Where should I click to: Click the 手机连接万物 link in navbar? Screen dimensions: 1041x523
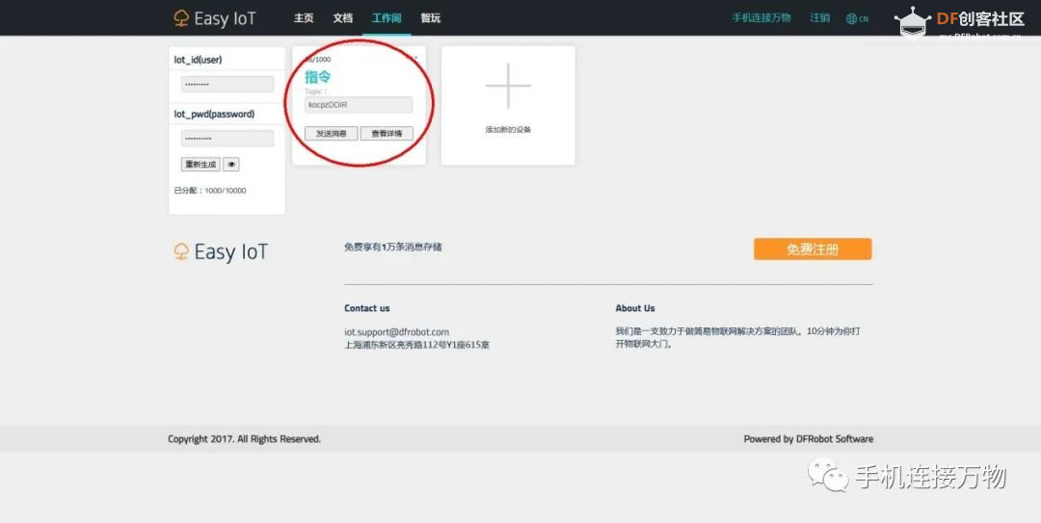pos(761,18)
